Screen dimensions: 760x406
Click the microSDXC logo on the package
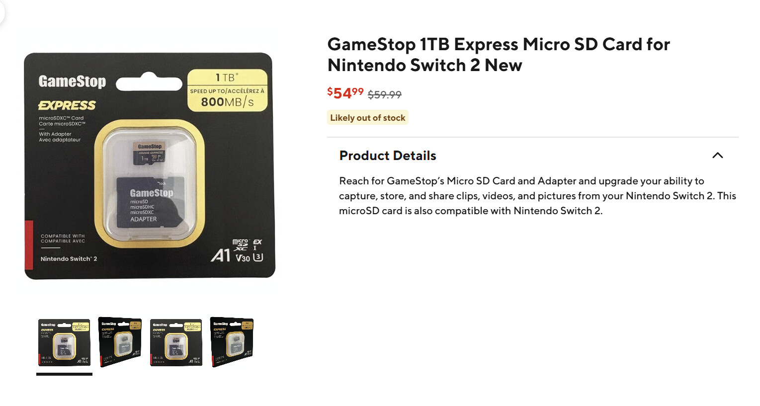pyautogui.click(x=240, y=244)
